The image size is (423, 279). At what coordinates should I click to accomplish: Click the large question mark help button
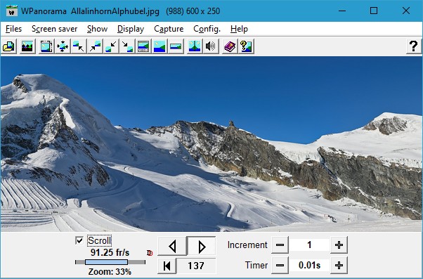(414, 46)
